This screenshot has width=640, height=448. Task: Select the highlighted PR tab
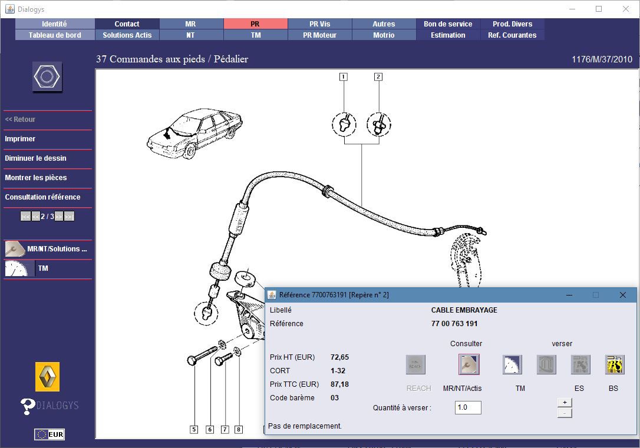click(256, 24)
